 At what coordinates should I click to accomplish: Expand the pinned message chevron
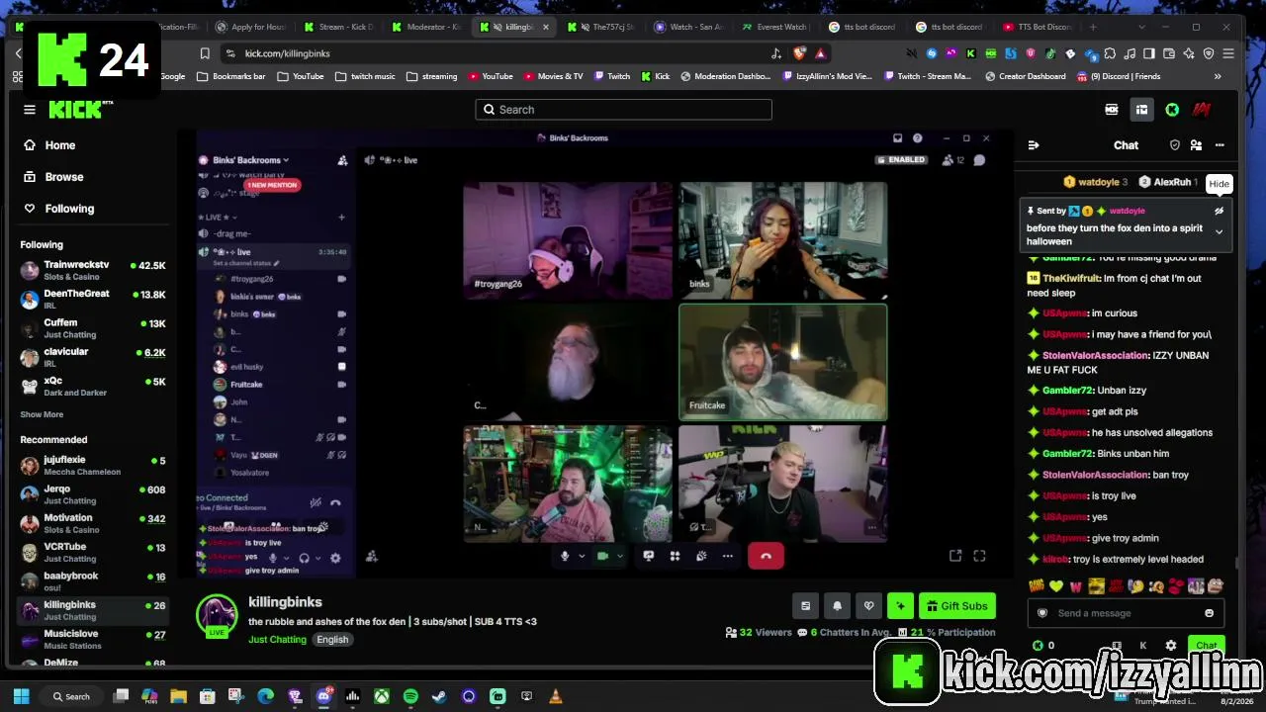coord(1219,231)
